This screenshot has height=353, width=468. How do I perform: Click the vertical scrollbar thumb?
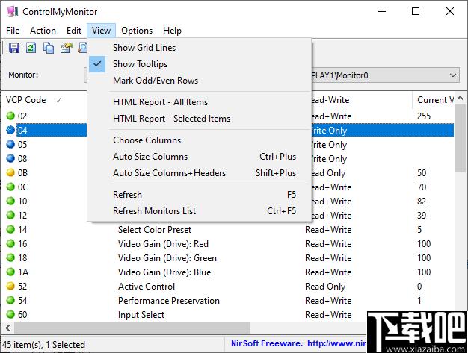[x=461, y=138]
